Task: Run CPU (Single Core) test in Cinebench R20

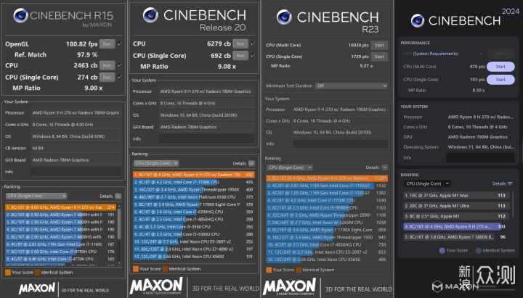Action: (240, 56)
